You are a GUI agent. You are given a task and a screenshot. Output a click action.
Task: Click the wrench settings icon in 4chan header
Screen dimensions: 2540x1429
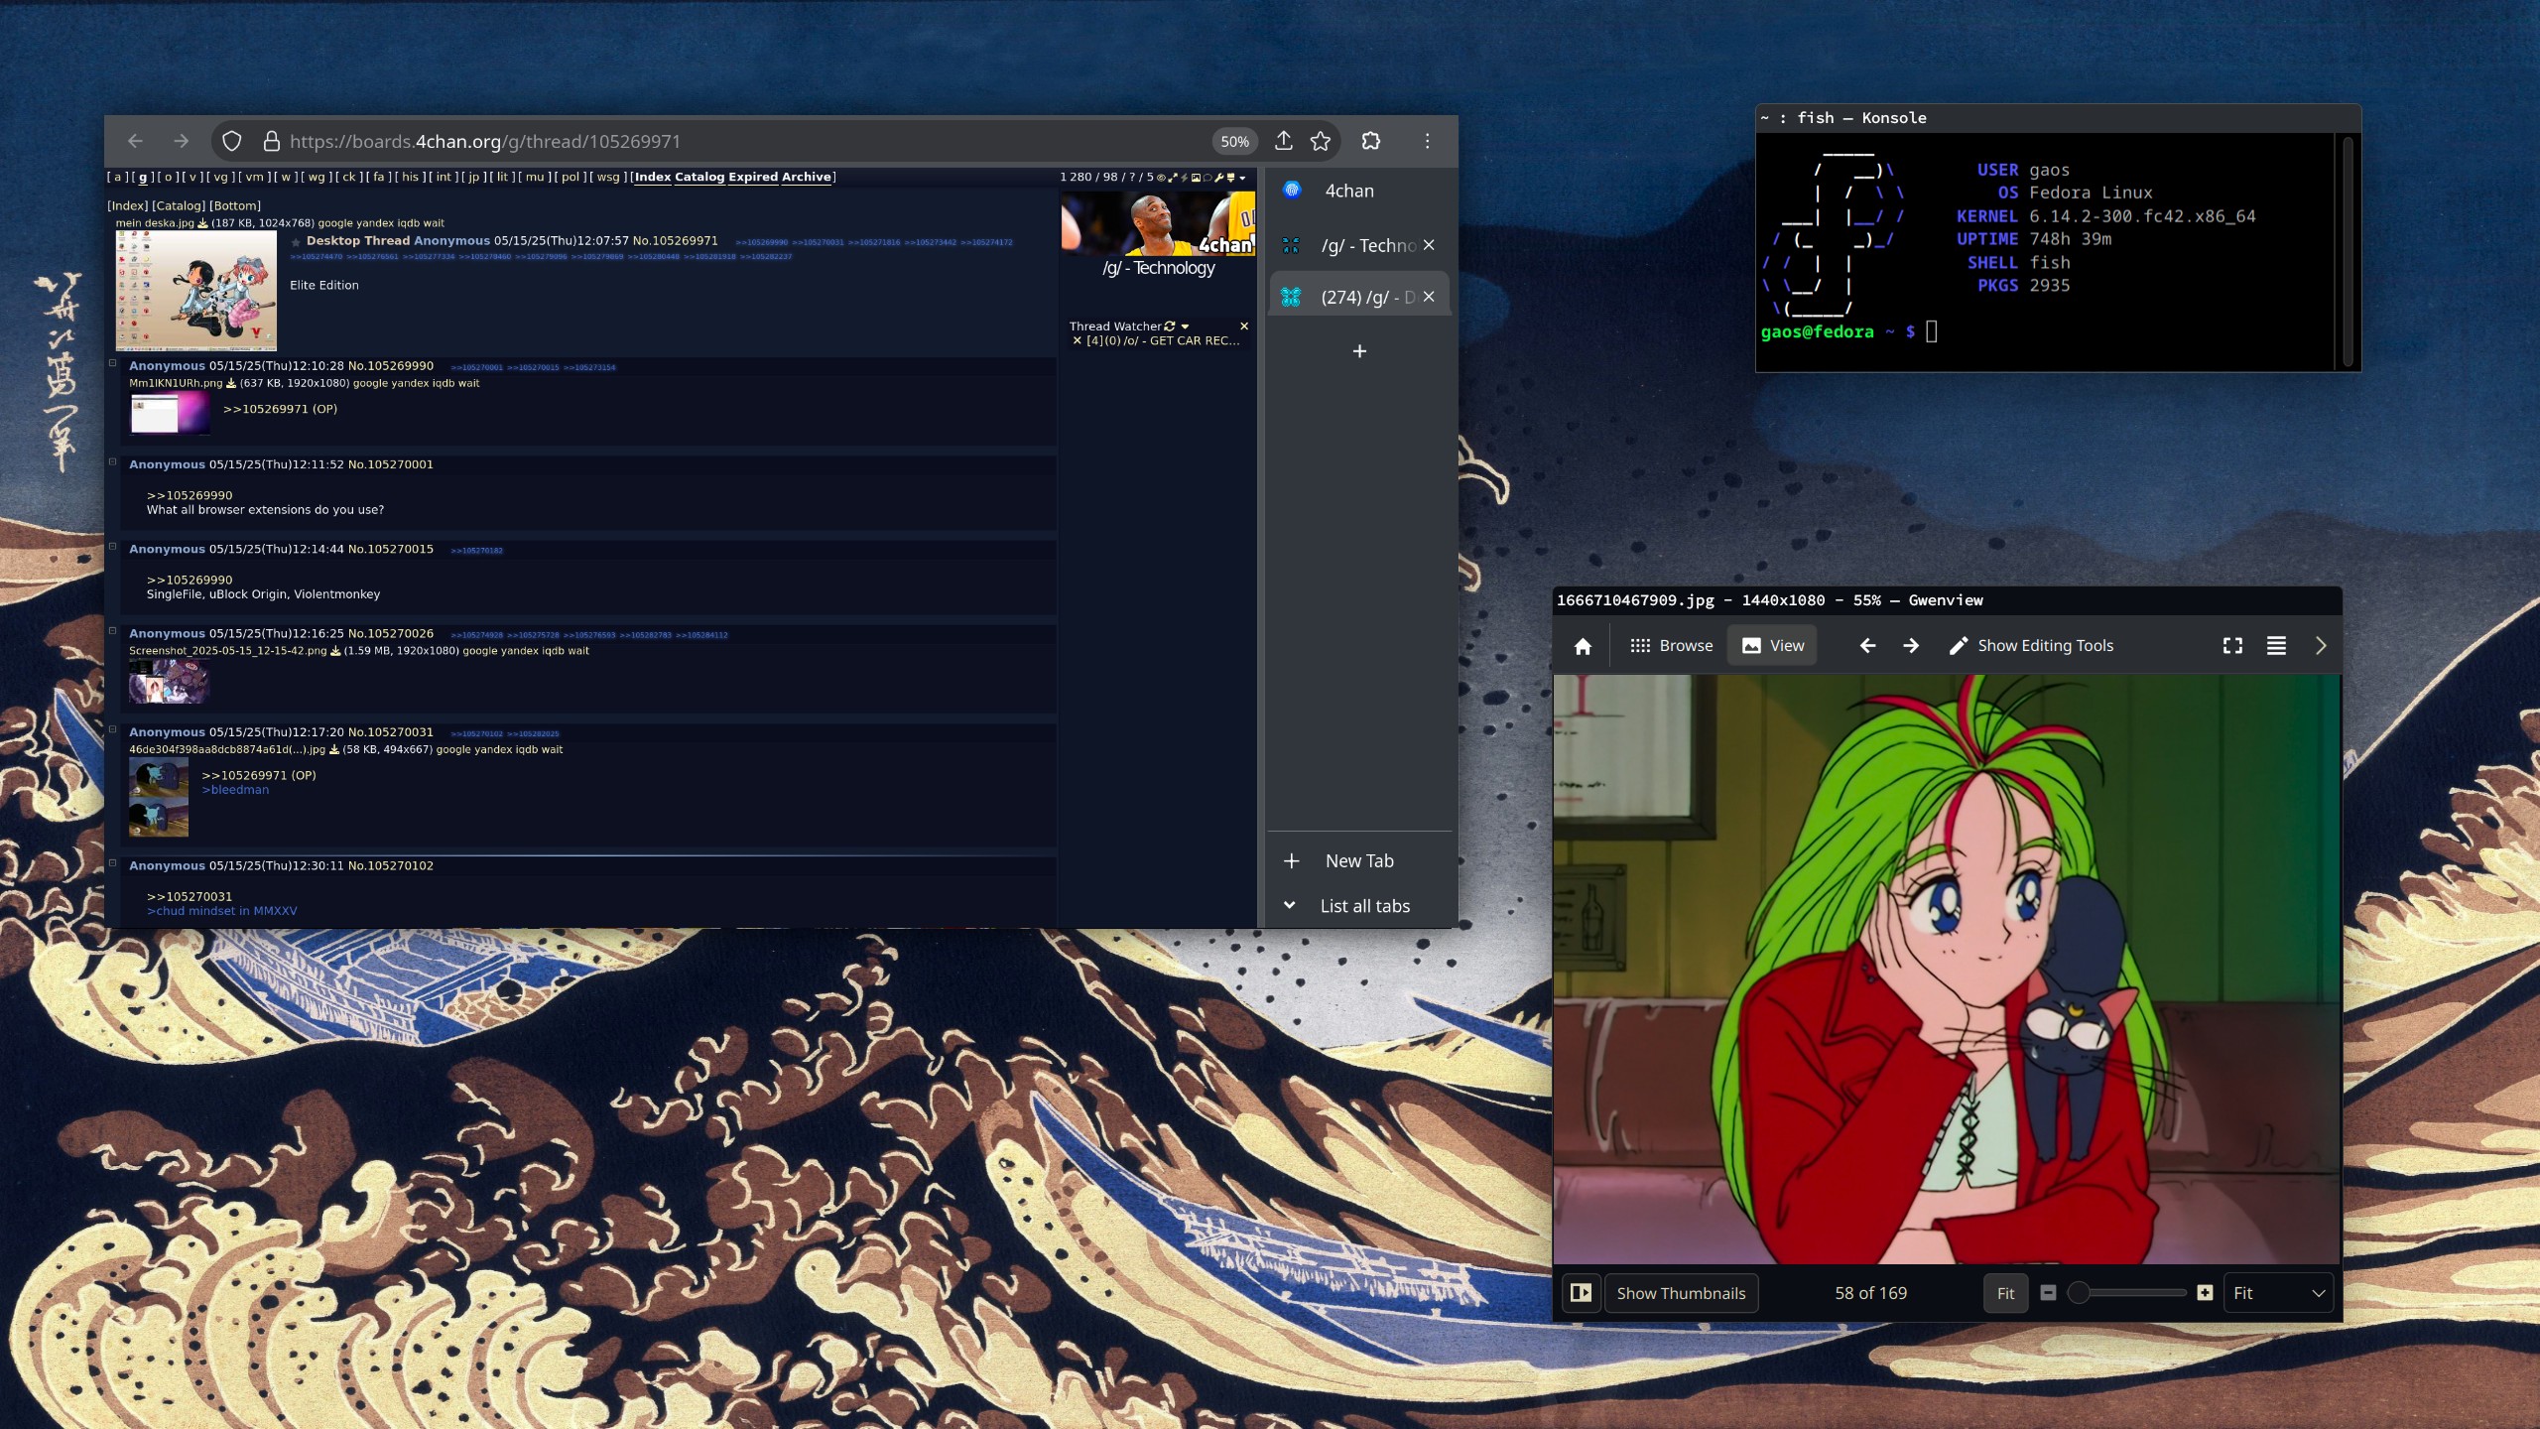point(1218,178)
